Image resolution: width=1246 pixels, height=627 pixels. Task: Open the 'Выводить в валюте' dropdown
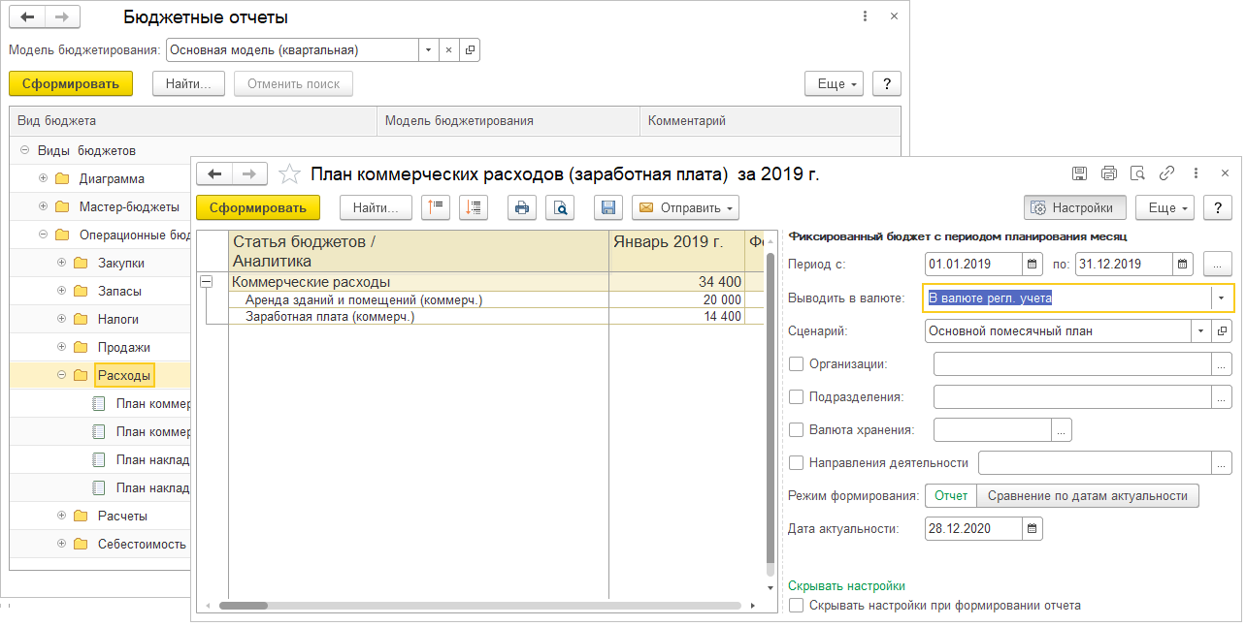[x=1222, y=298]
